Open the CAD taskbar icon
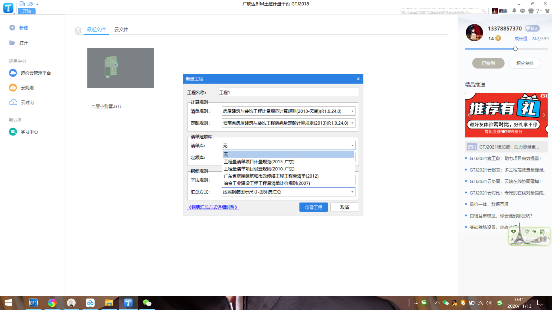Viewport: 552px width, 310px height. pos(33,303)
